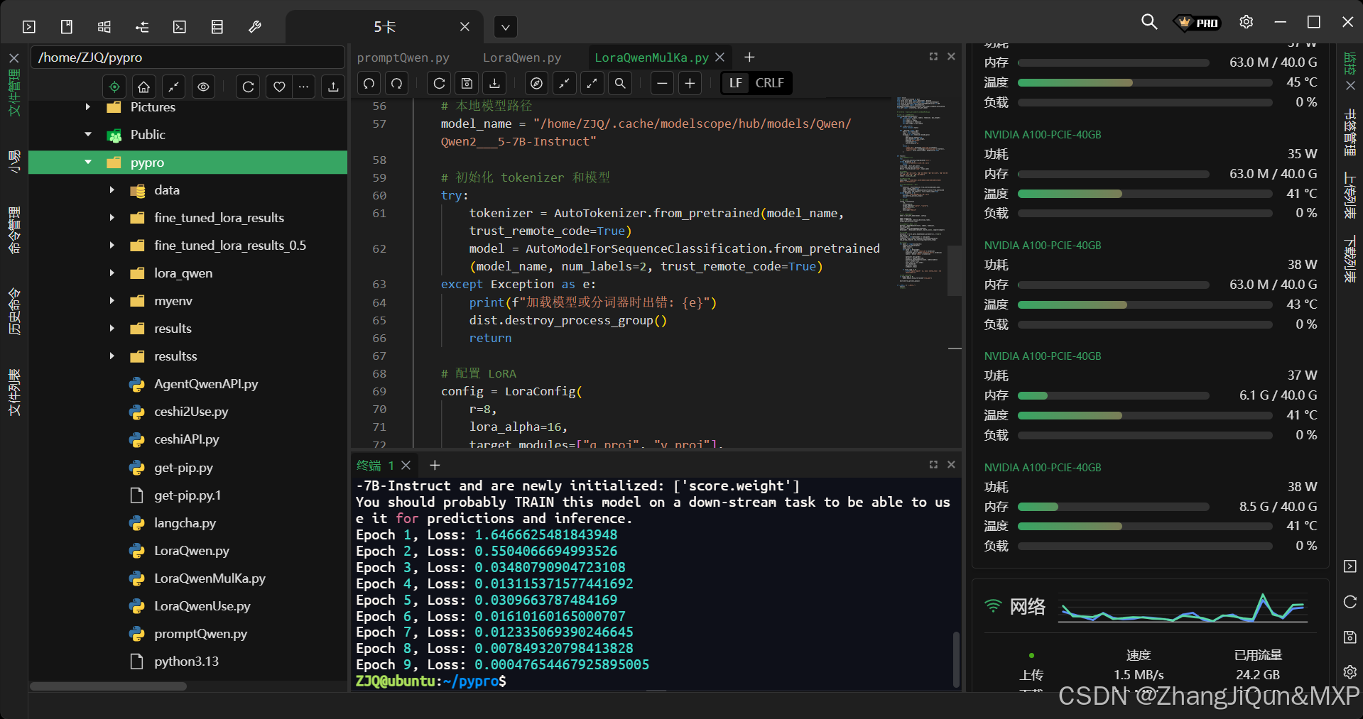This screenshot has height=719, width=1363.
Task: Save LoraQwenMulKa.py using the save icon
Action: click(x=467, y=83)
